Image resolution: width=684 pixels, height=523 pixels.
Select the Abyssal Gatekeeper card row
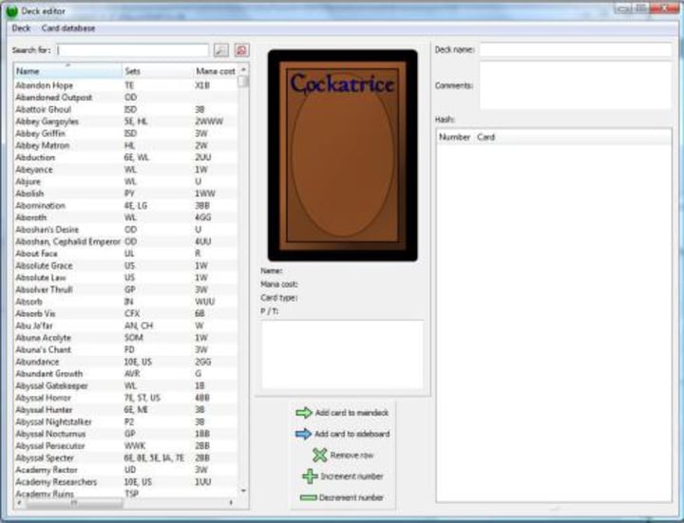[126, 385]
